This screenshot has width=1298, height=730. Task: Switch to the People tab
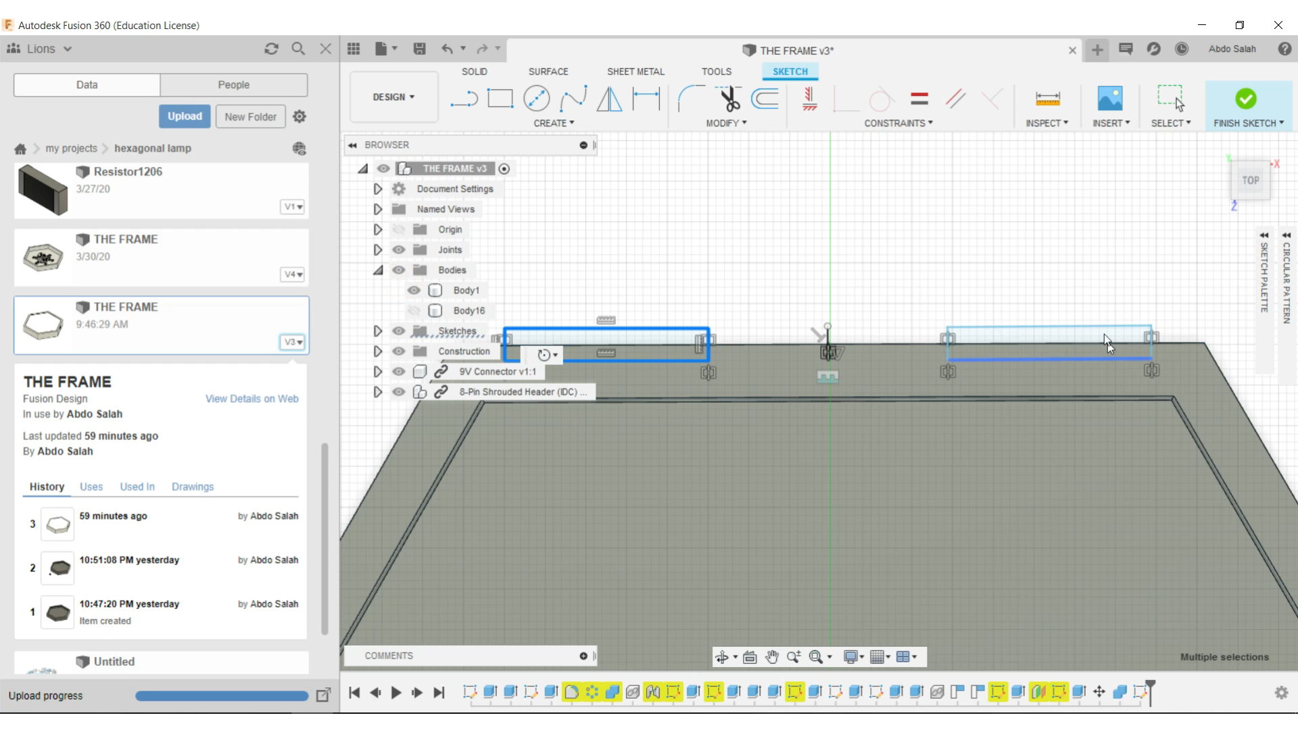click(234, 84)
